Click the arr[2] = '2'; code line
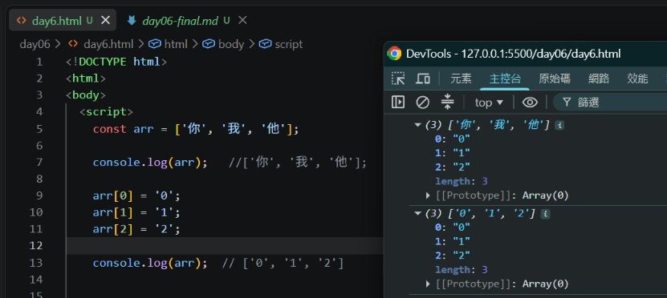Image resolution: width=667 pixels, height=298 pixels. tap(136, 229)
